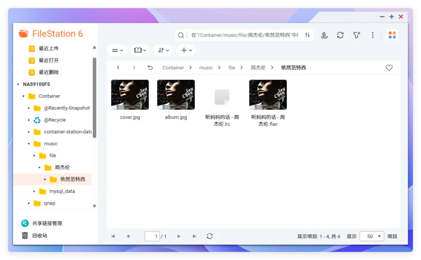Open the 最近上传 recent uploads item
The image size is (421, 260).
pos(49,48)
